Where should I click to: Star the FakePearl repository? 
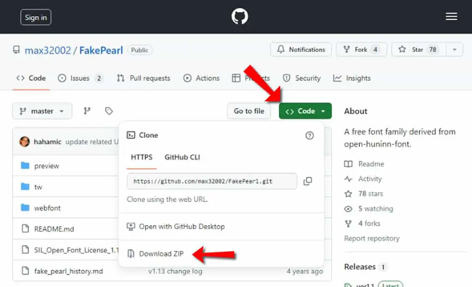[x=418, y=49]
